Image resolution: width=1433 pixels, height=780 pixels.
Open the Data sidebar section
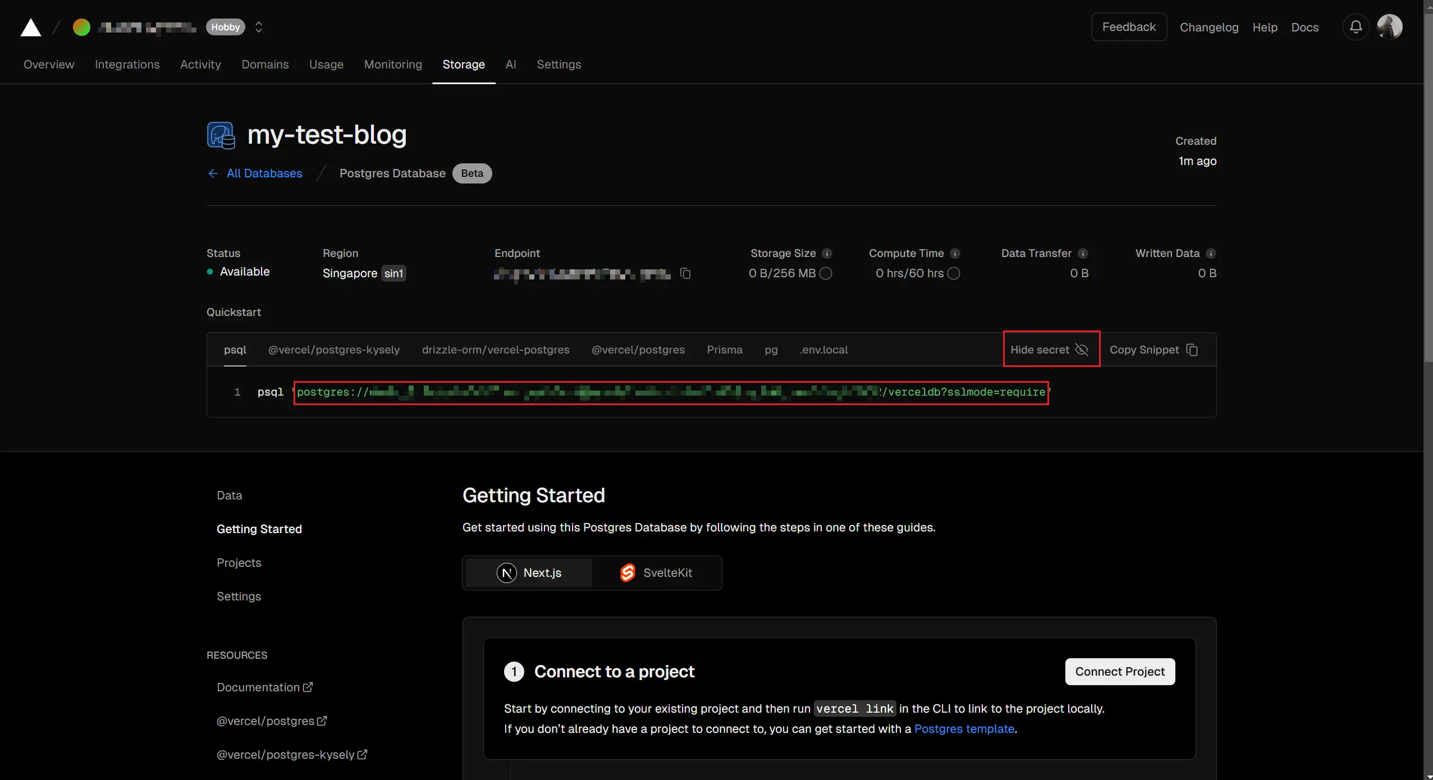230,495
